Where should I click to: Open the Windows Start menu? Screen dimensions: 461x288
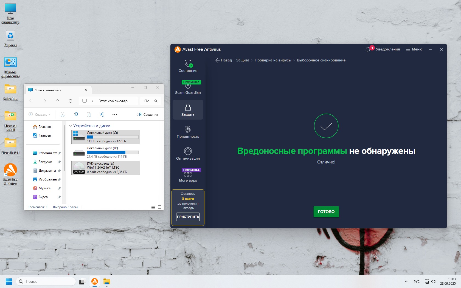(9, 281)
